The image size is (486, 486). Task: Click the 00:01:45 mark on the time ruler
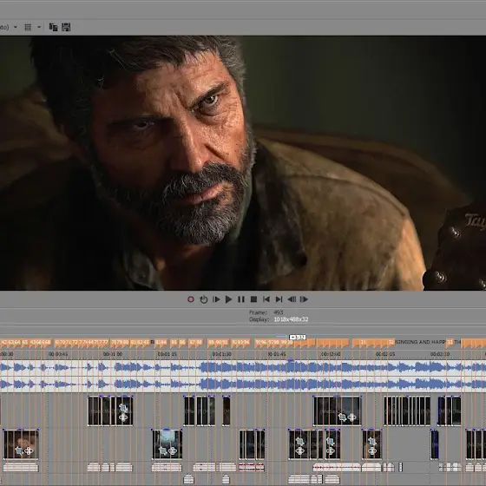(277, 354)
